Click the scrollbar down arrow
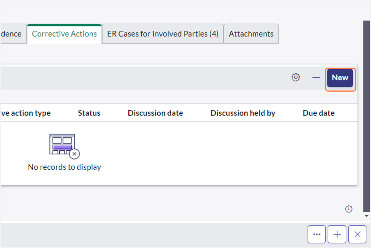 [366, 216]
